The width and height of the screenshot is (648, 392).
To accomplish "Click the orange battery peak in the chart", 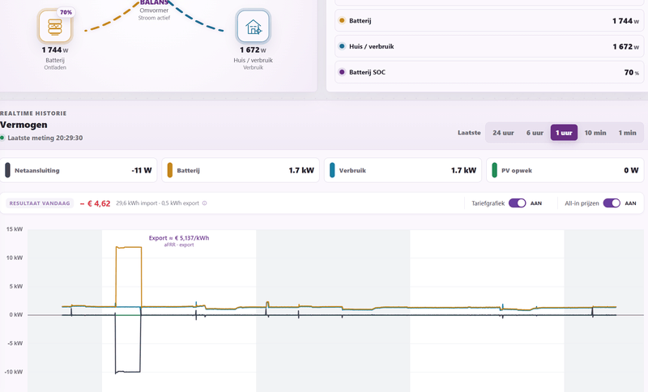I will pyautogui.click(x=129, y=247).
